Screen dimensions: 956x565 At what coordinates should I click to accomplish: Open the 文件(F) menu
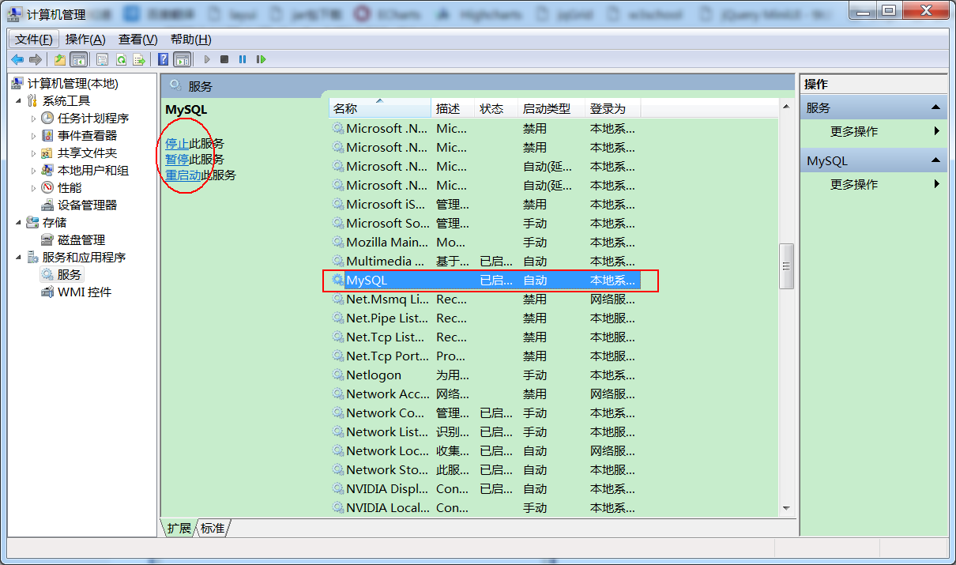coord(34,40)
